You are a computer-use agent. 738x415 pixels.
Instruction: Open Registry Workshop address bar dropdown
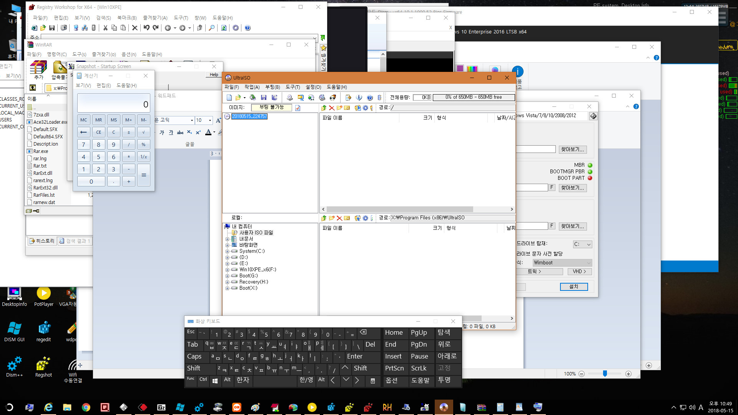point(315,38)
